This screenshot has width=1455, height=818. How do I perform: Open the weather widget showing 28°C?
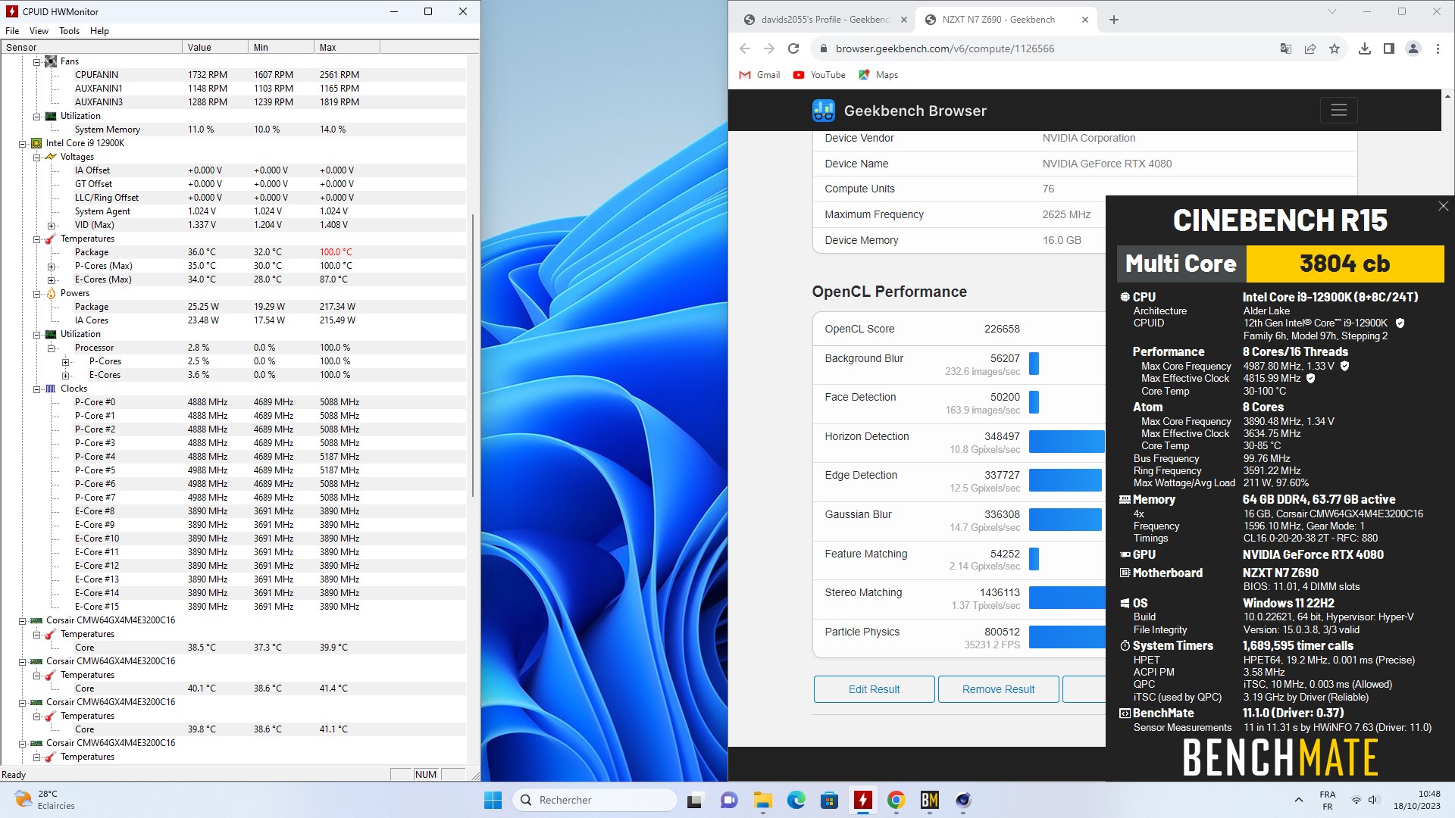pyautogui.click(x=45, y=800)
